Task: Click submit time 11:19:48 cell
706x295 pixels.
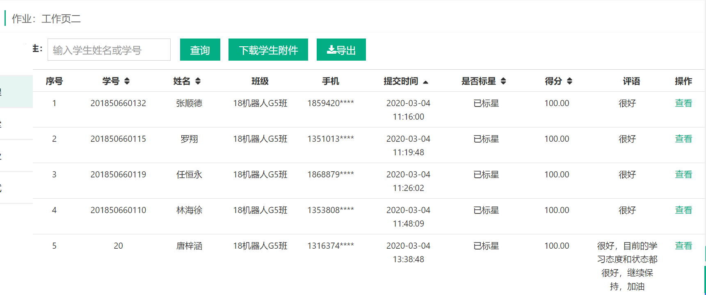Action: pyautogui.click(x=408, y=145)
